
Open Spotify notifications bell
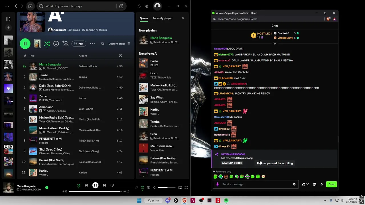point(139,6)
